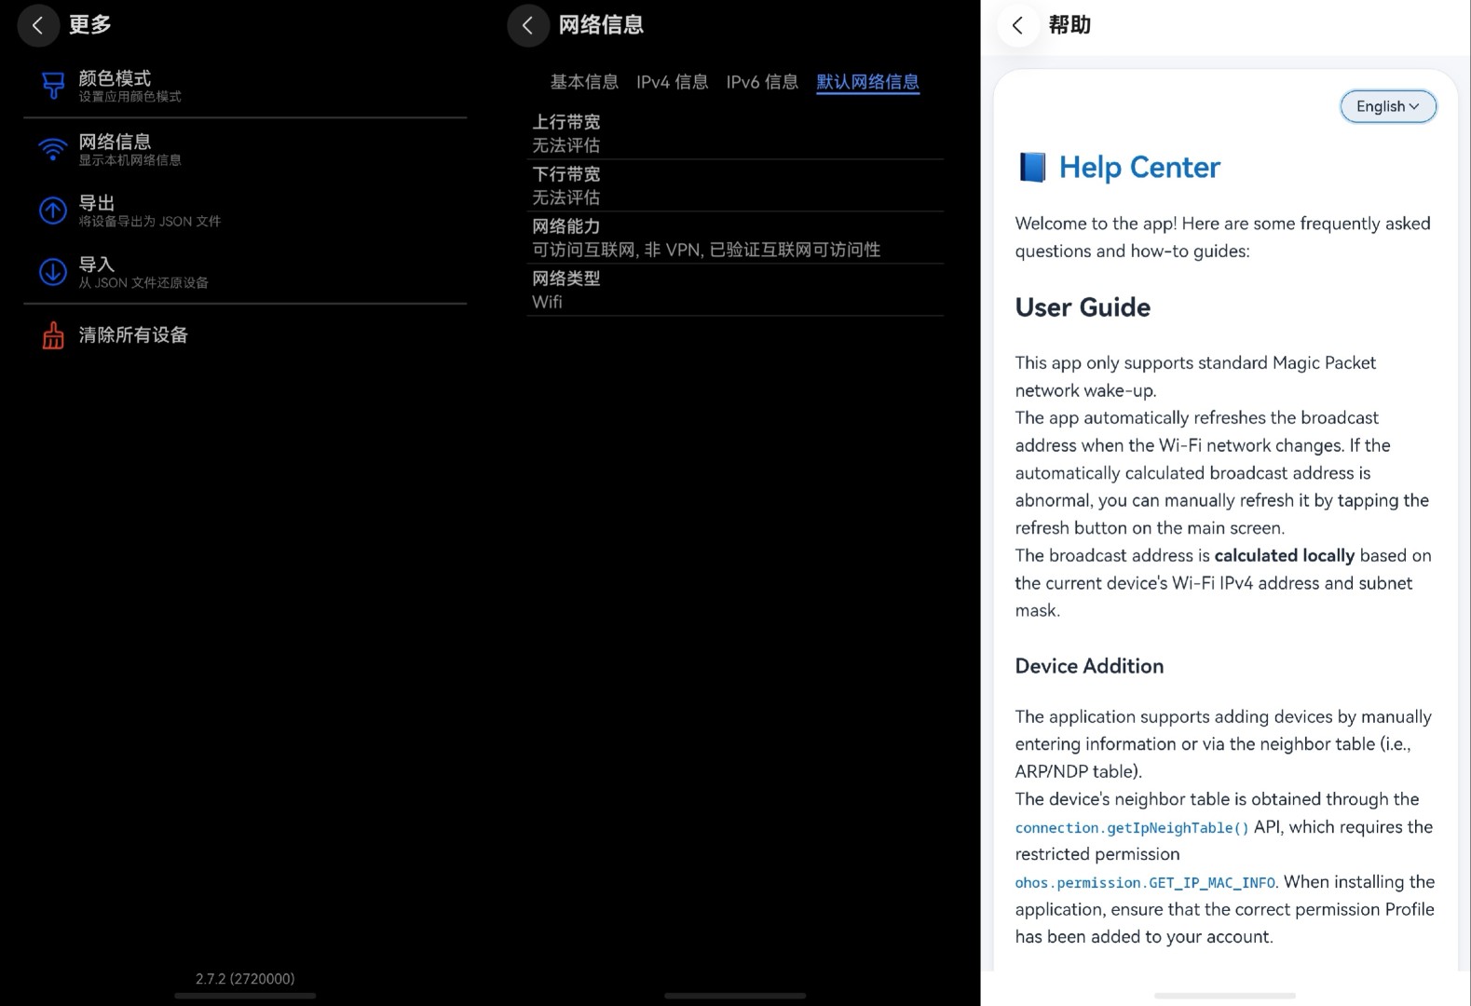Tap the upload arrow 导出 icon
Screen dimensions: 1471x1006
click(53, 211)
